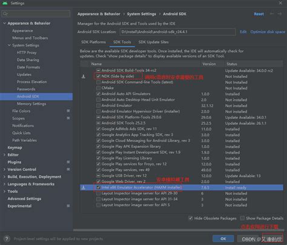Check Android Emulator Hypervisor Driver checkbox
This screenshot has width=287, height=245.
pyautogui.click(x=98, y=111)
